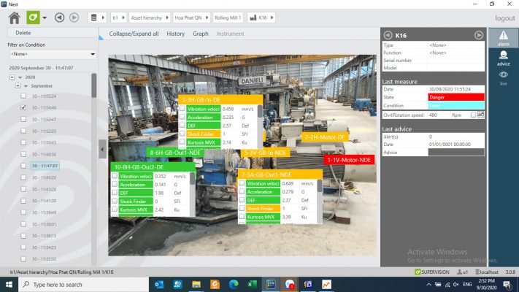Image resolution: width=519 pixels, height=292 pixels.
Task: Click the rotation speed chart icon
Action: click(x=480, y=115)
